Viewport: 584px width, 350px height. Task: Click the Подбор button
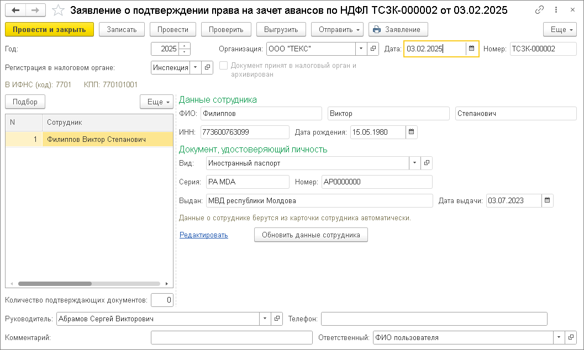click(x=25, y=102)
